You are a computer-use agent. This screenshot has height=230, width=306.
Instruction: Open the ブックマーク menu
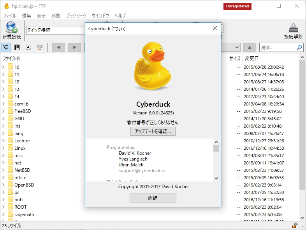(76, 16)
